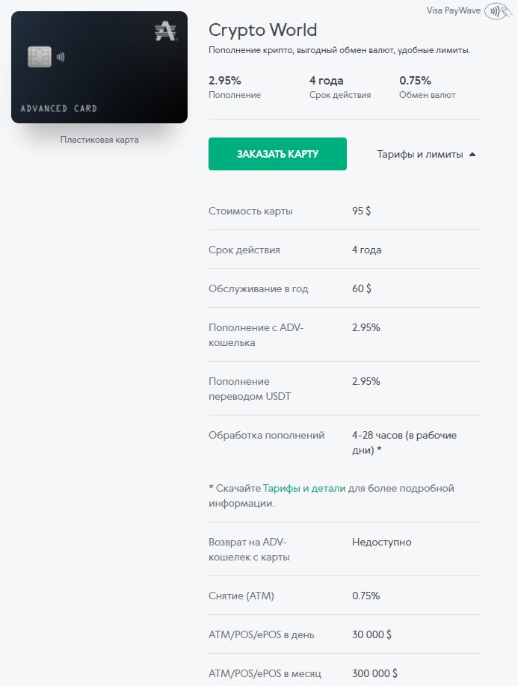Click the Снятие (ATM) 0.75% row
Viewport: 518px width, 686px height.
point(345,596)
